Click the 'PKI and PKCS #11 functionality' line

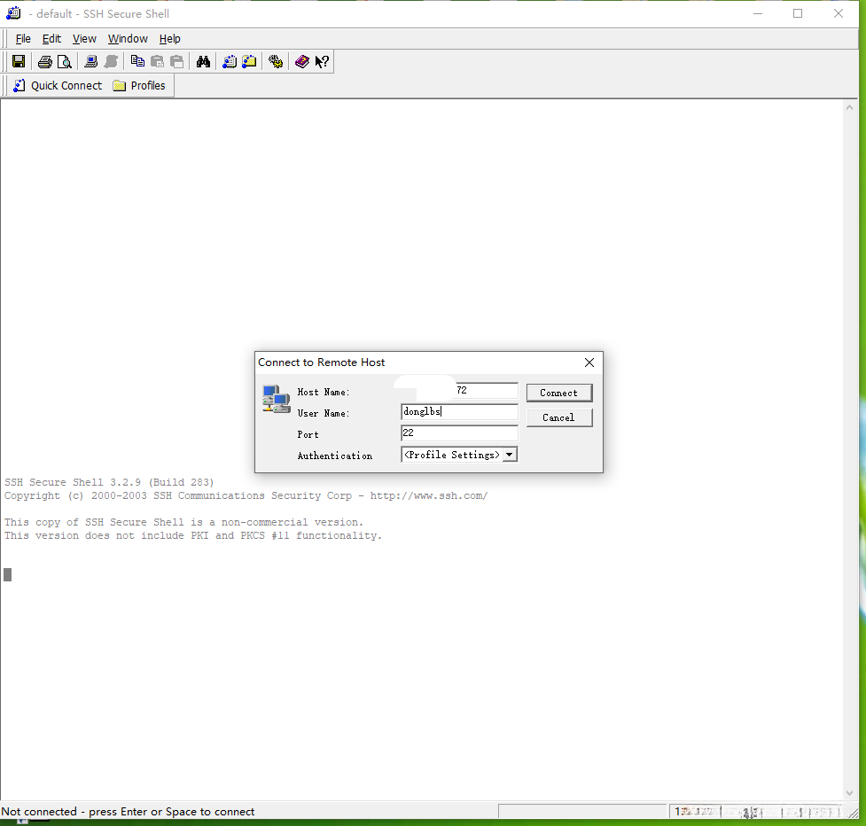pyautogui.click(x=193, y=535)
